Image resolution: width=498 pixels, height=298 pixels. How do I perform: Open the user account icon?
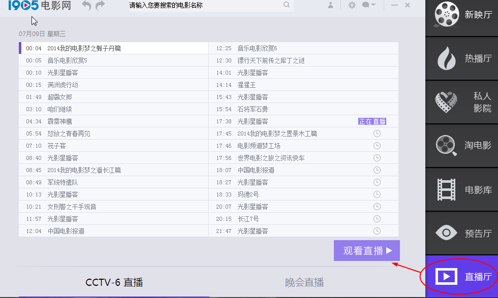(330, 5)
